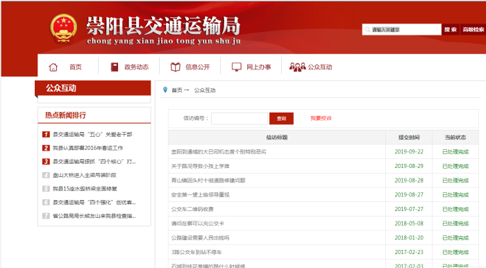Click the 搜索 search button
The width and height of the screenshot is (486, 268).
tap(451, 30)
